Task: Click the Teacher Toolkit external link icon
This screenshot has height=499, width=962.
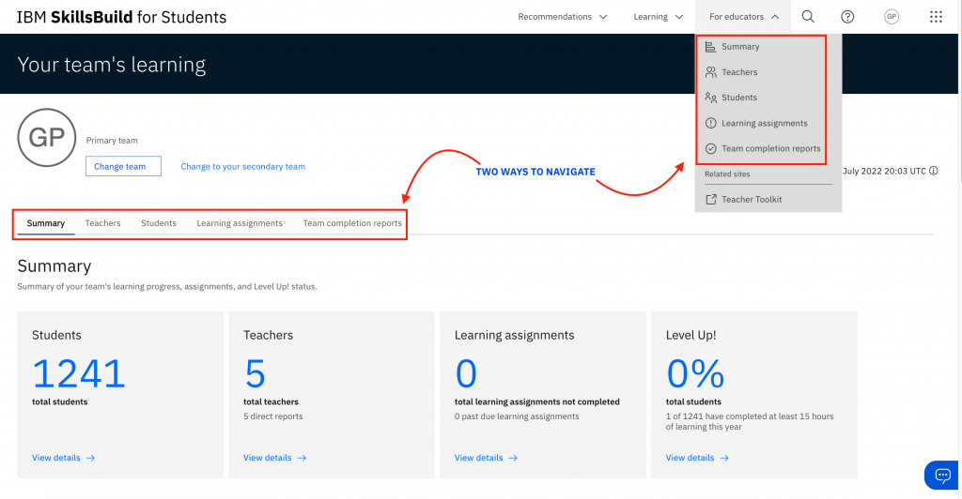Action: [x=710, y=200]
